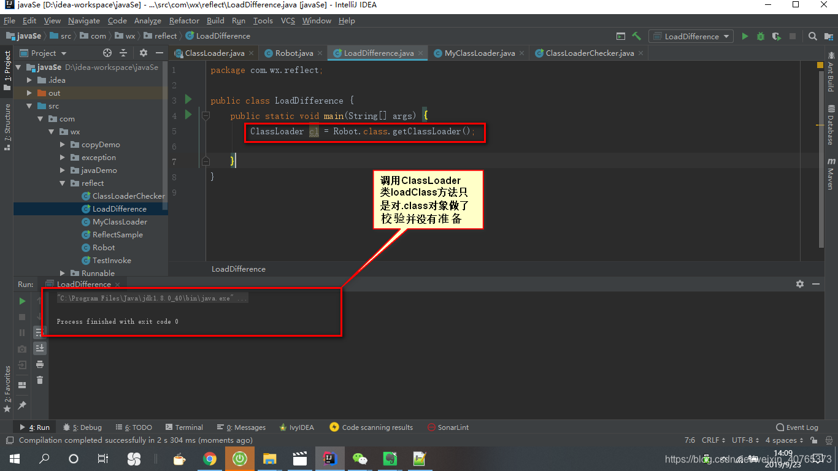Image resolution: width=838 pixels, height=471 pixels.
Task: Click Collapse All icon in Project panel
Action: (x=123, y=53)
